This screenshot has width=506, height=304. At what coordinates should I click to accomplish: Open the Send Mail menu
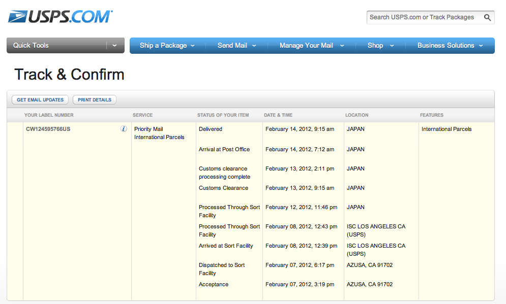(232, 45)
